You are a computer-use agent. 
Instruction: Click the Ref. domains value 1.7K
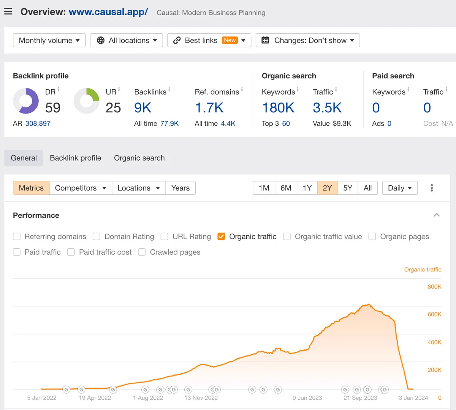[x=209, y=108]
